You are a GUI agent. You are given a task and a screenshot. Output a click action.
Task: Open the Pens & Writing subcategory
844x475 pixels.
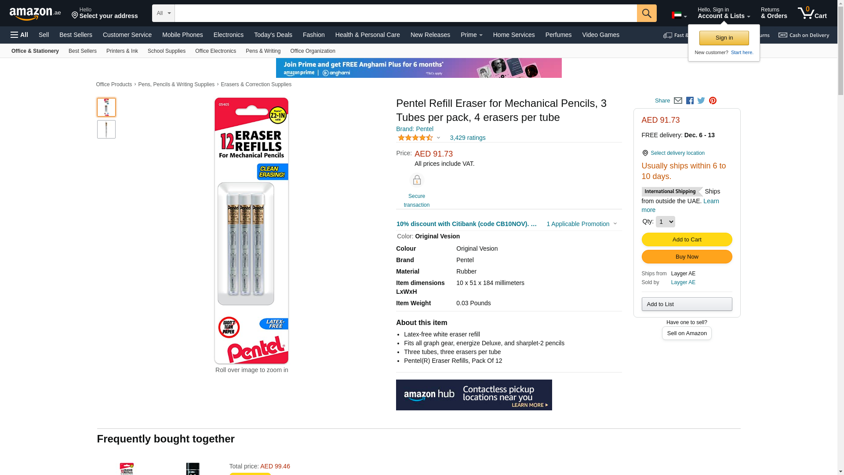coord(263,51)
